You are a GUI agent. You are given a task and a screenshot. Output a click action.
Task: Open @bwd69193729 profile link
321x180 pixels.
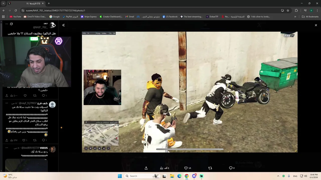30,148
